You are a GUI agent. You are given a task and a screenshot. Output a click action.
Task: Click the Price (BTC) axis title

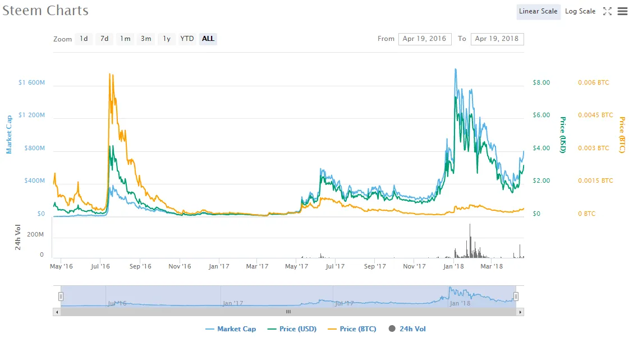622,135
